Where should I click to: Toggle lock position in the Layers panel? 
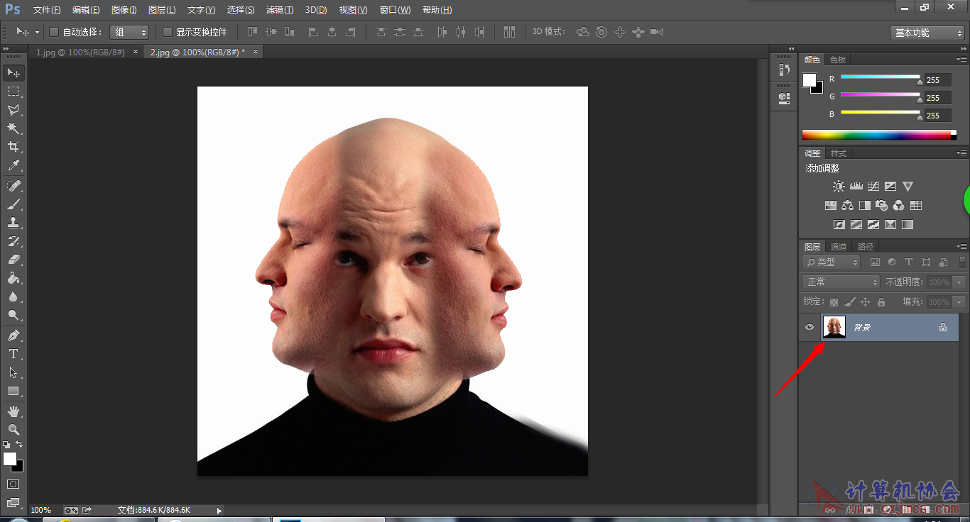pos(865,302)
